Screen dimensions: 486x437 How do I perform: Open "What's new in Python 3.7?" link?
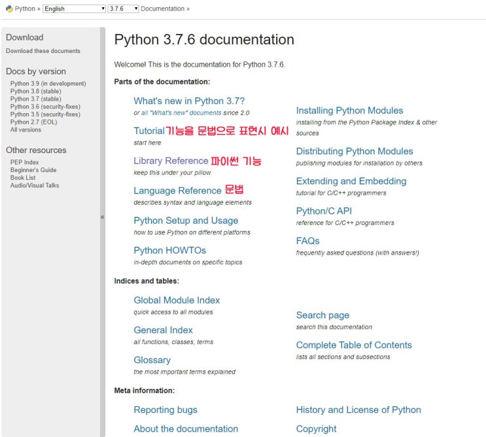click(189, 101)
